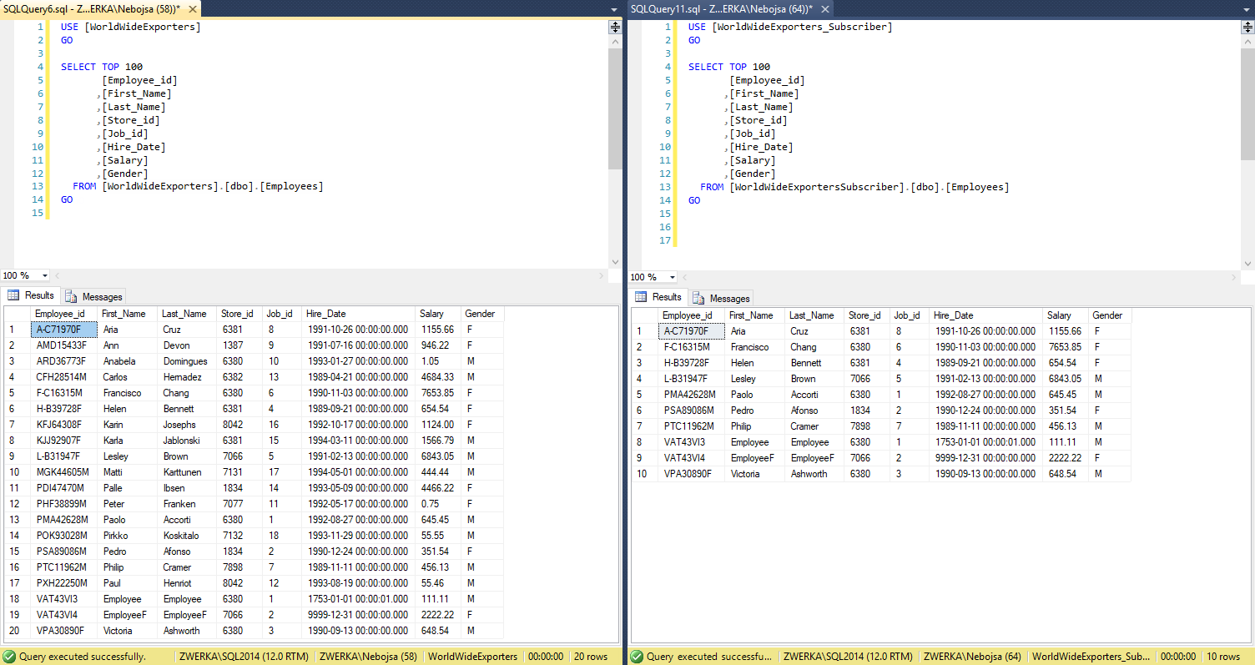Click Employee_id column header in left results grid

(x=63, y=314)
